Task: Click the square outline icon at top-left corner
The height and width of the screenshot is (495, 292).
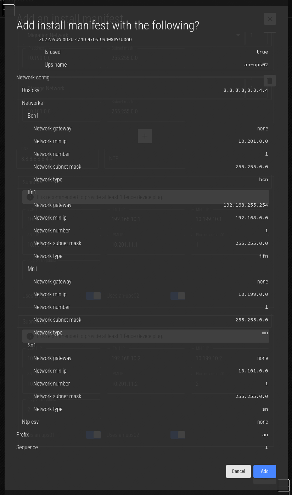Action: (9, 10)
